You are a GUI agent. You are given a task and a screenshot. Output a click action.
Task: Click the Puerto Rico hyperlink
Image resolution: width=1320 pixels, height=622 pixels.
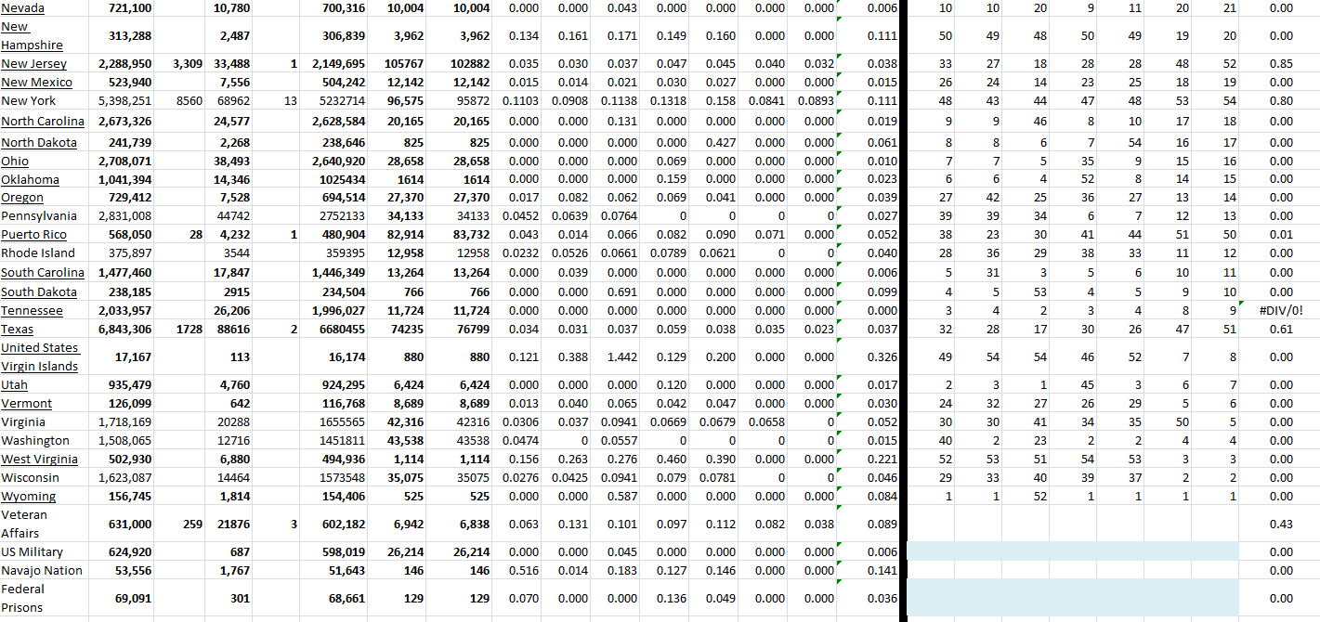33,235
